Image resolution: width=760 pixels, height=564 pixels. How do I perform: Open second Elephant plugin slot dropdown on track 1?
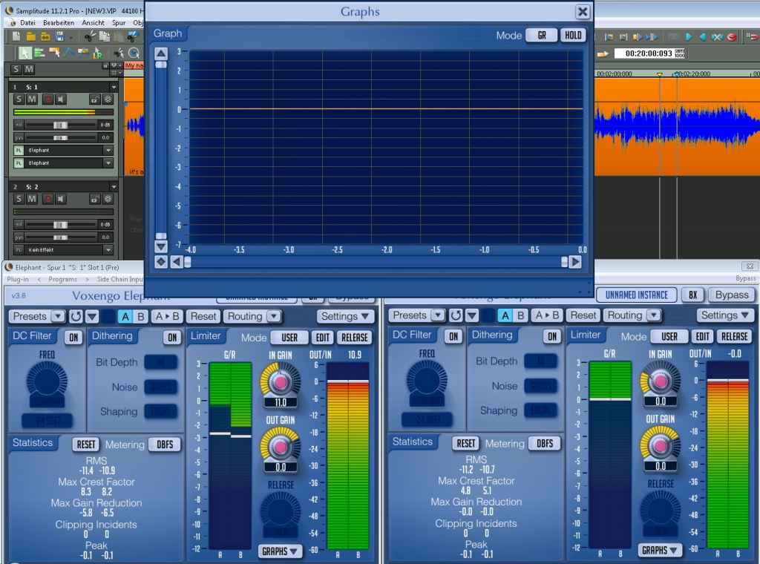[108, 163]
